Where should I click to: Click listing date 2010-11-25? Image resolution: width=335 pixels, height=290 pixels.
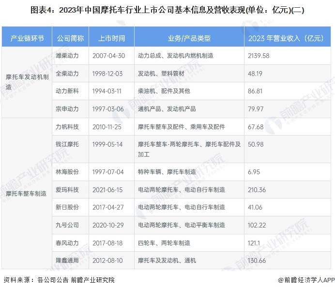107,127
